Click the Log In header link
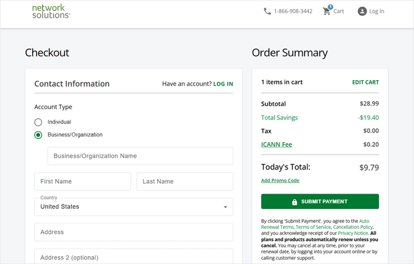Viewport: 414px width, 264px height. (376, 11)
